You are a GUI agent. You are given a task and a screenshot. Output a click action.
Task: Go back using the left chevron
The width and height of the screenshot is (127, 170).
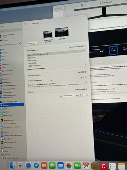pos(25,24)
